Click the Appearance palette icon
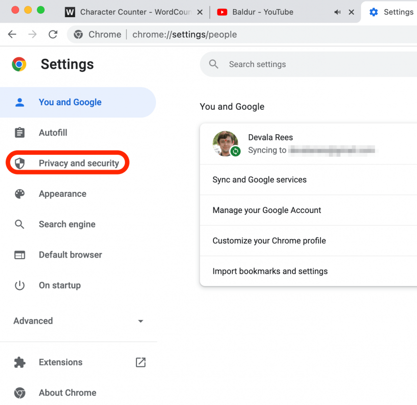The height and width of the screenshot is (405, 417). tap(20, 194)
